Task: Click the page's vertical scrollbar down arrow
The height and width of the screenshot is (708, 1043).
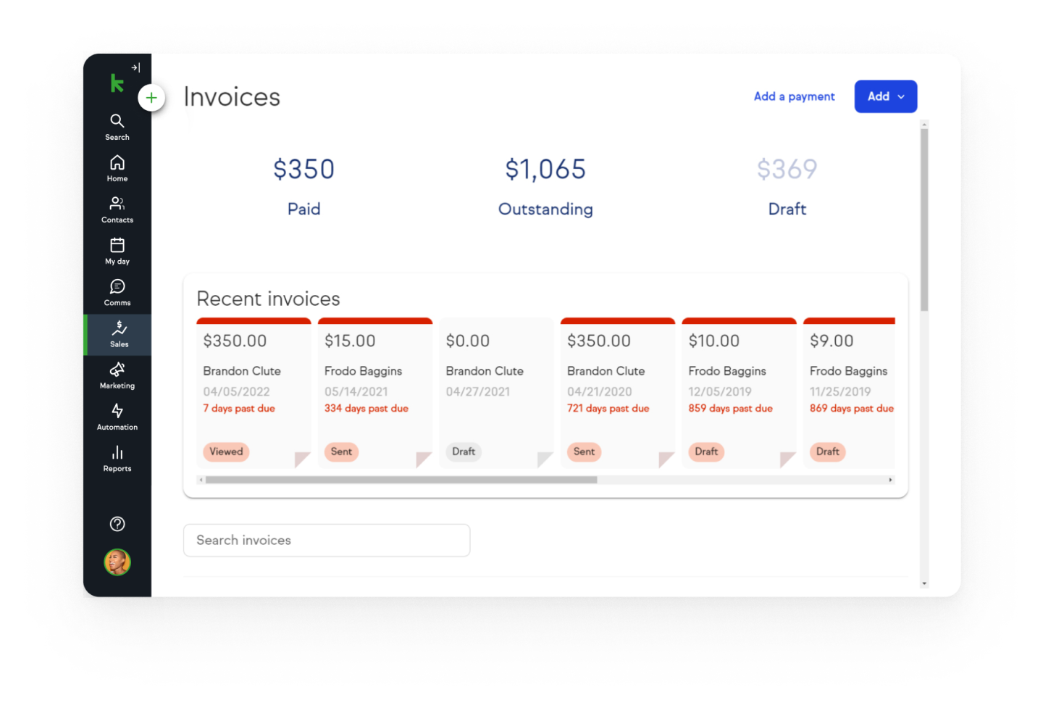Action: coord(924,583)
